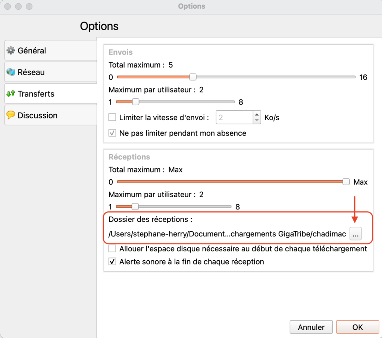Increase send speed limit with up arrow
The height and width of the screenshot is (338, 382).
coord(257,115)
